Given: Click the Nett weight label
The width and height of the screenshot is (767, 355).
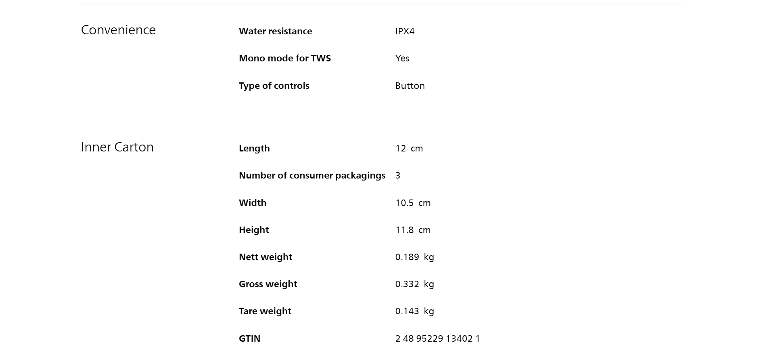Looking at the screenshot, I should click(265, 257).
